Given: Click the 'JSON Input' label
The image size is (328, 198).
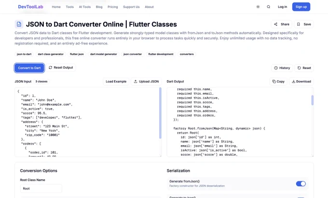Looking at the screenshot, I should [x=23, y=82].
